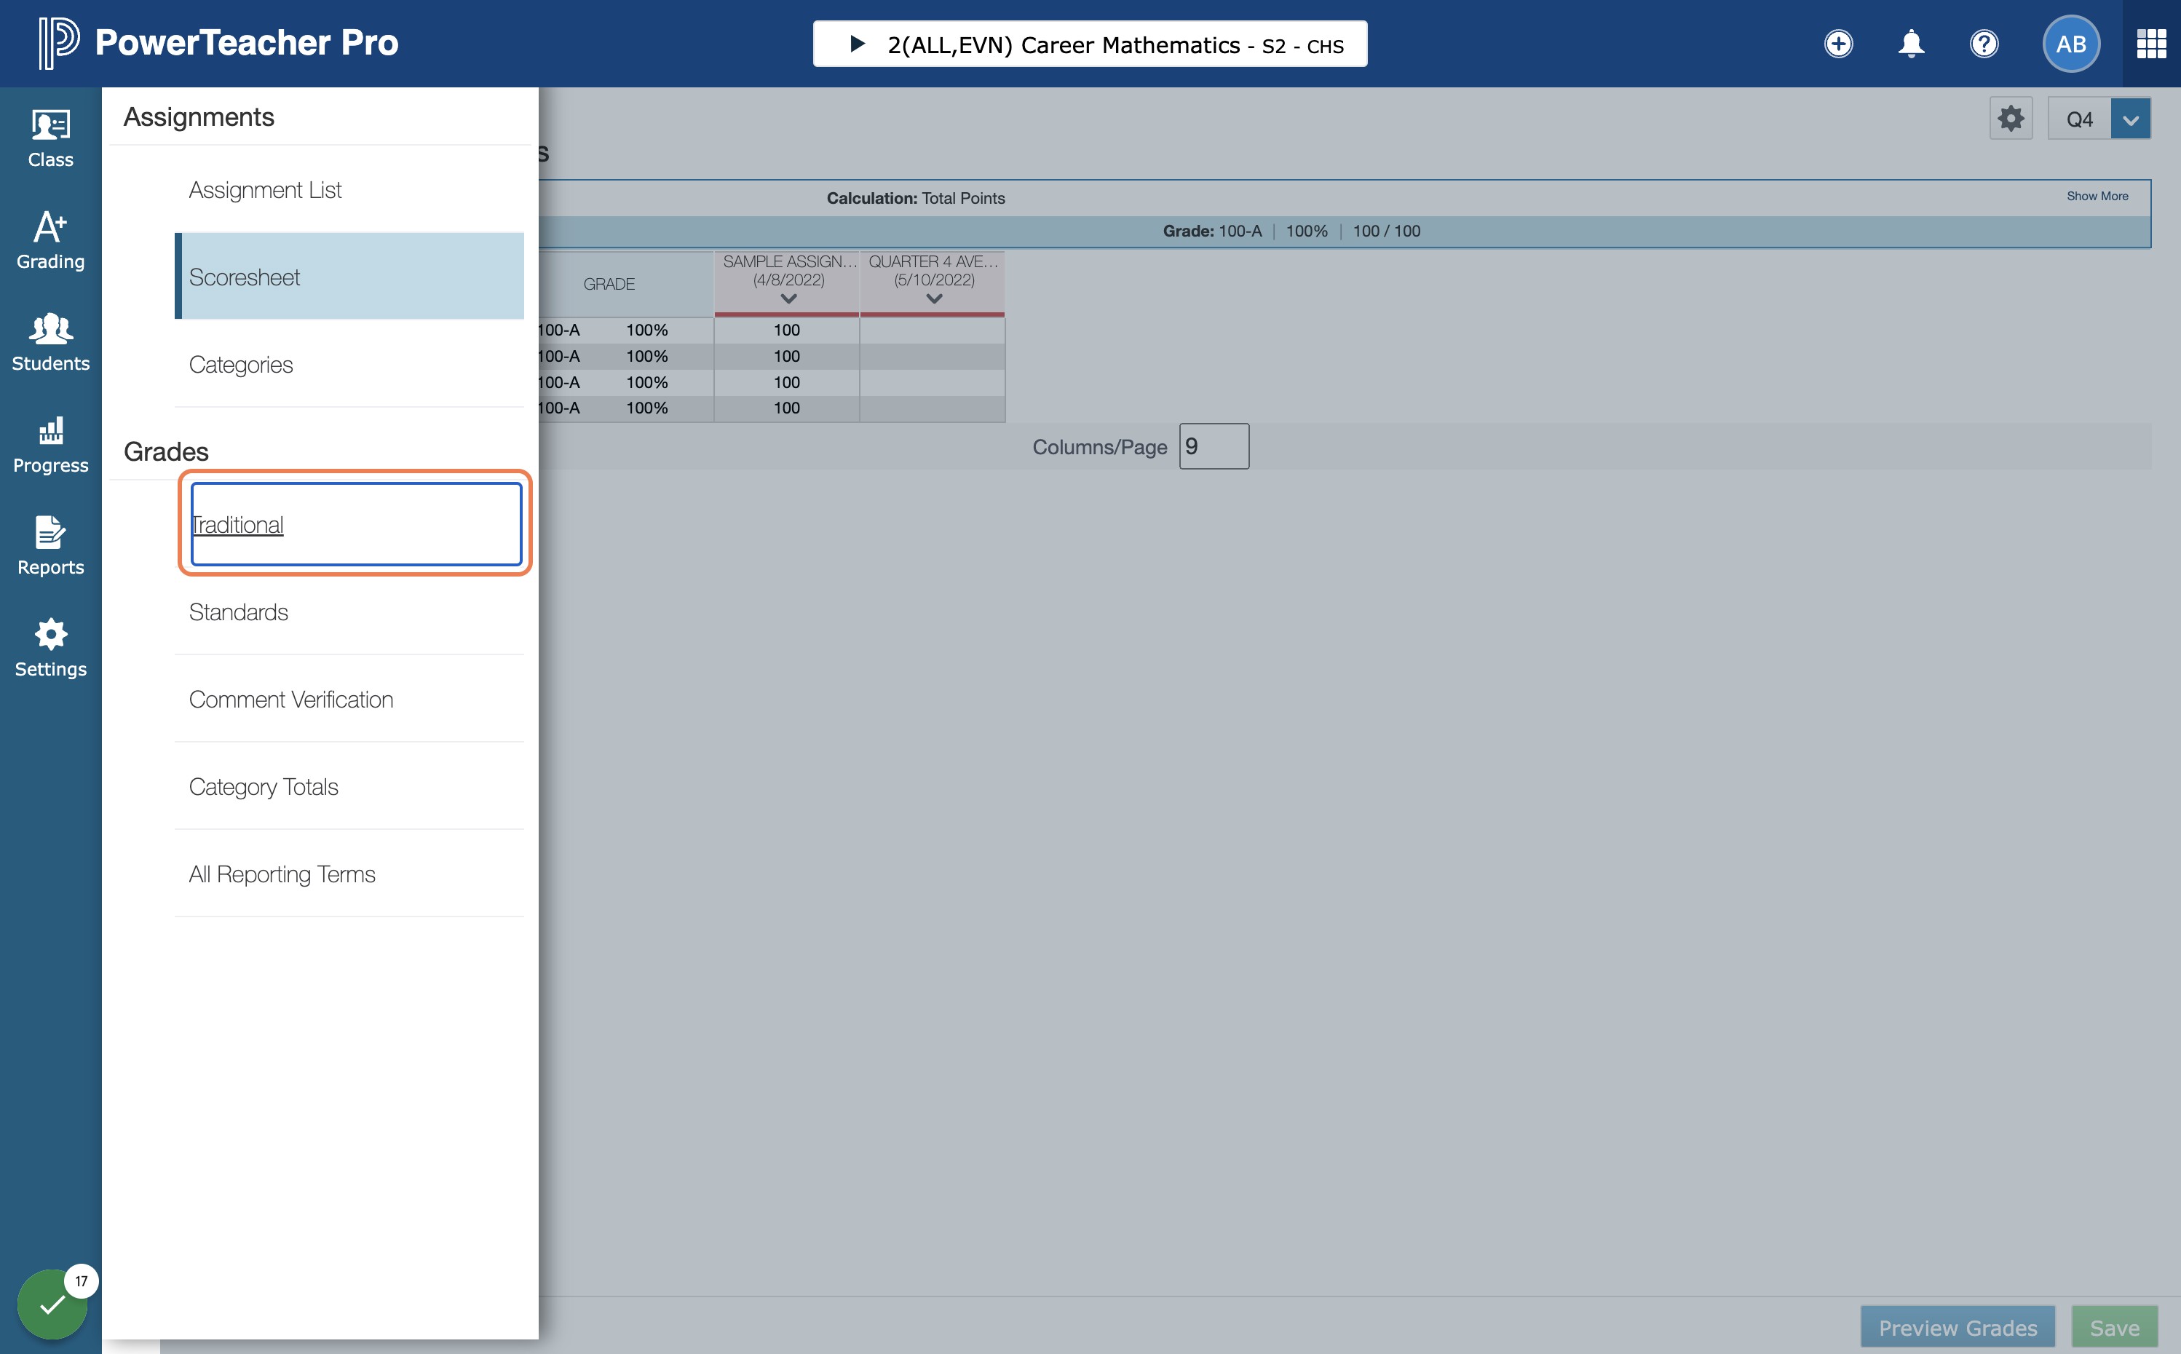Image resolution: width=2181 pixels, height=1354 pixels.
Task: Open the Settings gear in sidebar
Action: (x=50, y=649)
